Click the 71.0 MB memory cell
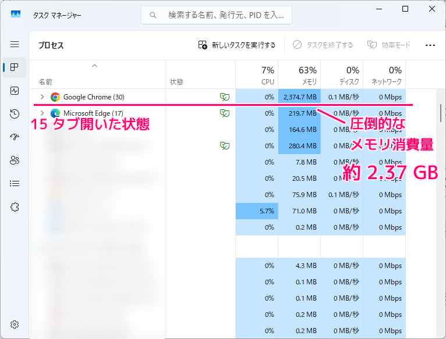This screenshot has height=339, width=446. click(x=299, y=211)
